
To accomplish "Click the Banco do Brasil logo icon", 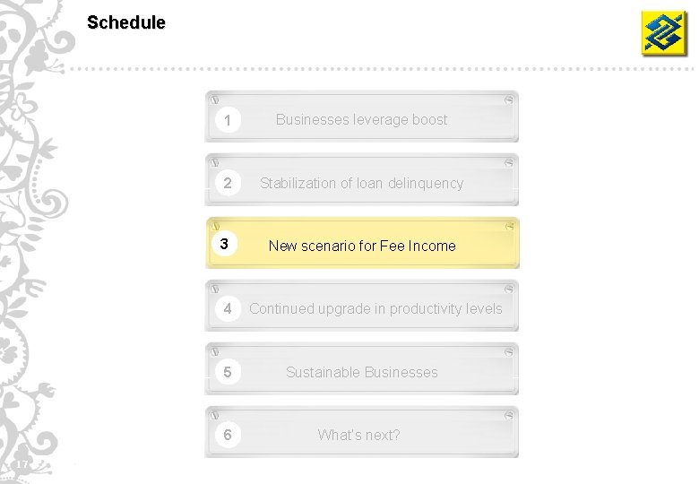I will click(663, 33).
